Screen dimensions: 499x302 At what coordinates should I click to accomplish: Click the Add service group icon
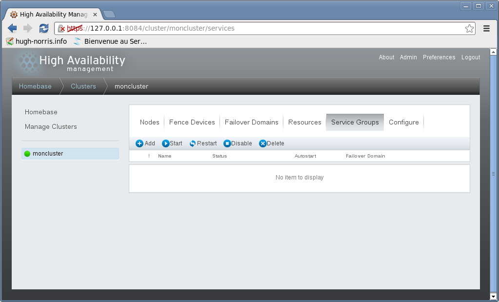pos(139,143)
